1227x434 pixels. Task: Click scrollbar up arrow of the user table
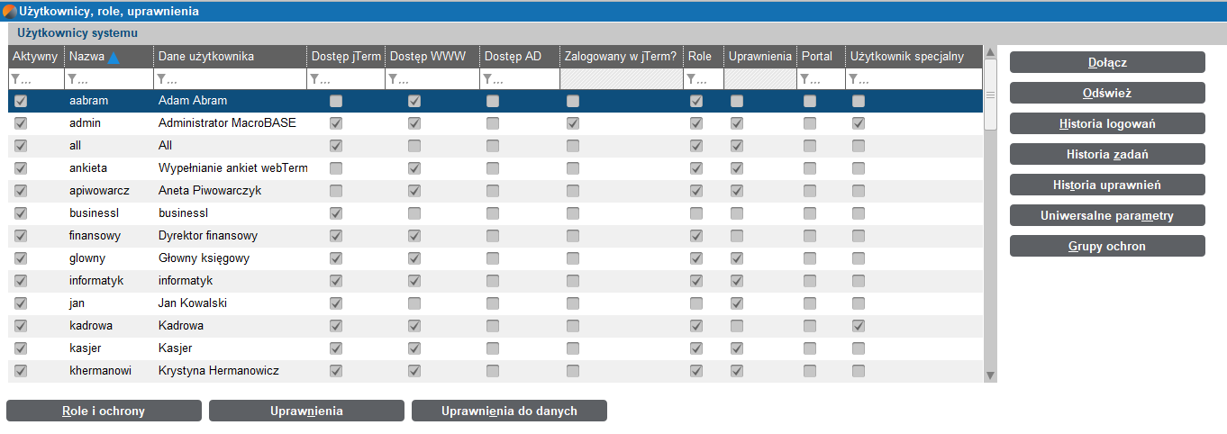pos(990,52)
